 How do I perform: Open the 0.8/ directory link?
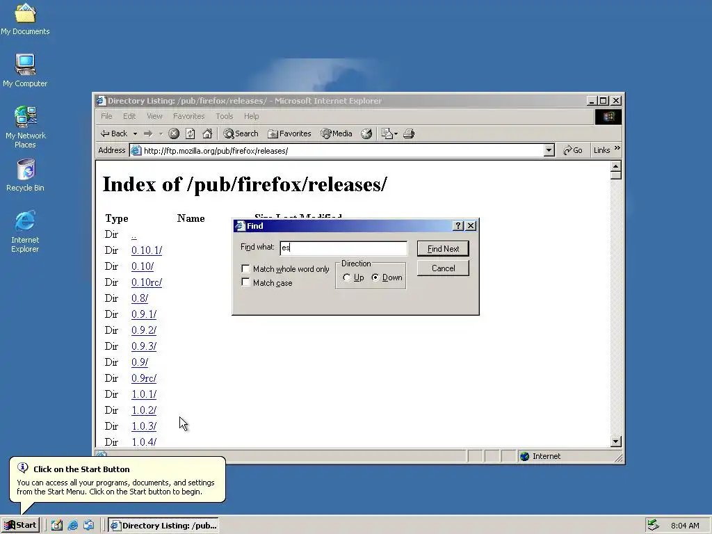point(140,298)
